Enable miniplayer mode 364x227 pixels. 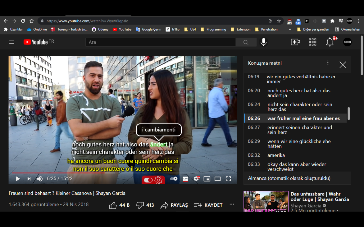click(207, 179)
